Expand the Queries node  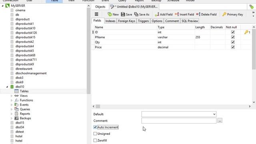[x=12, y=109]
